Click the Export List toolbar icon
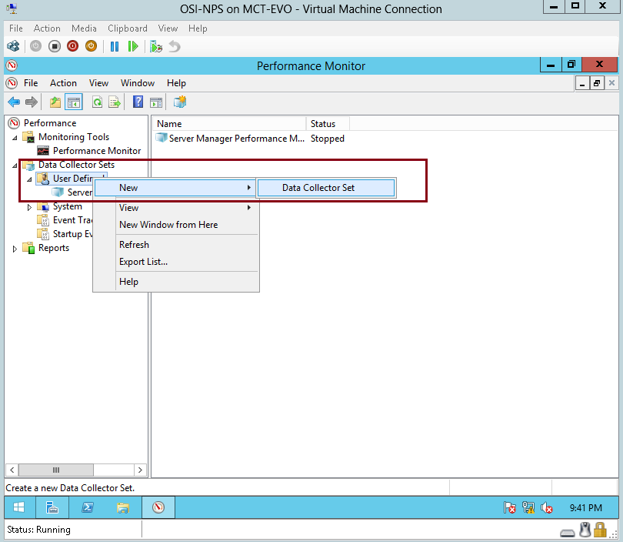623x542 pixels. [x=114, y=102]
